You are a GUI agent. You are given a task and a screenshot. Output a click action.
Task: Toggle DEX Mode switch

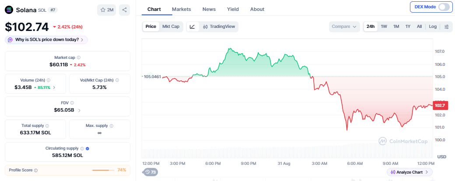pos(444,7)
